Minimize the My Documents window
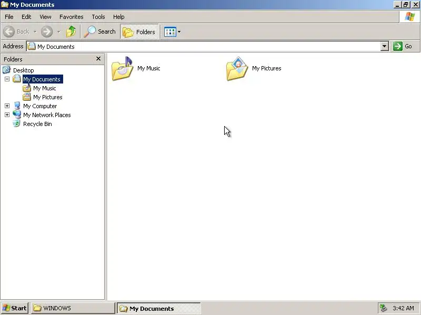 click(397, 5)
